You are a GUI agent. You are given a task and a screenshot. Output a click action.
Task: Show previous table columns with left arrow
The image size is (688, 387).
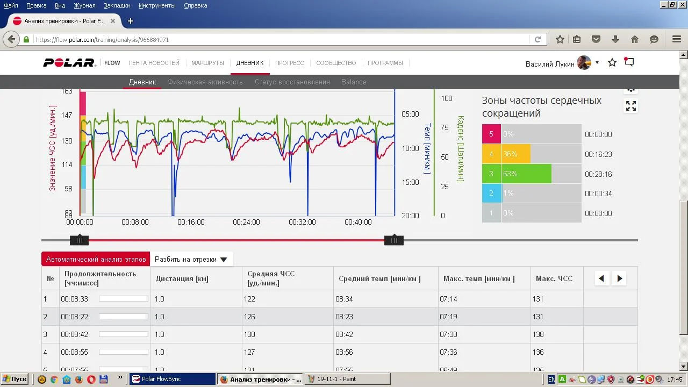[601, 278]
